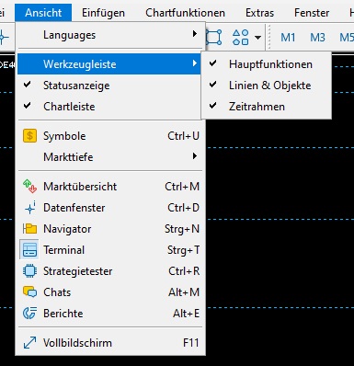Screen dimensions: 354x366
Task: Click the Terminal panel icon
Action: click(29, 250)
